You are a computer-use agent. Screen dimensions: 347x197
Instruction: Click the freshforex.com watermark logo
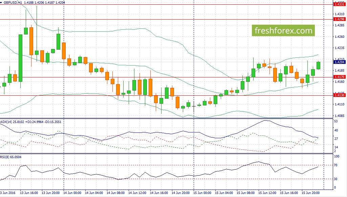pos(283,30)
